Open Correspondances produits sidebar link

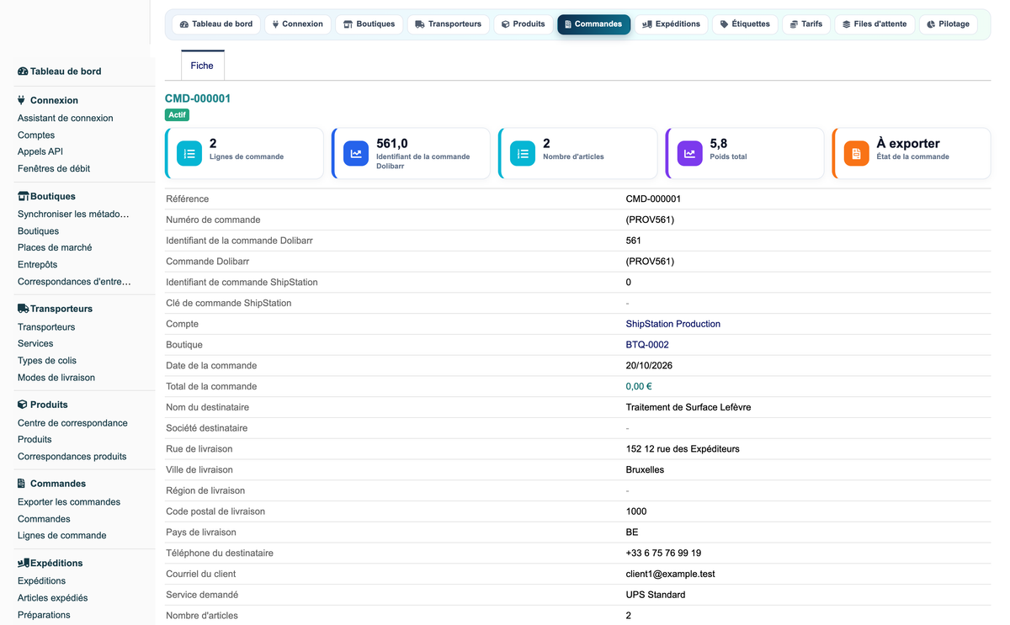click(x=72, y=457)
